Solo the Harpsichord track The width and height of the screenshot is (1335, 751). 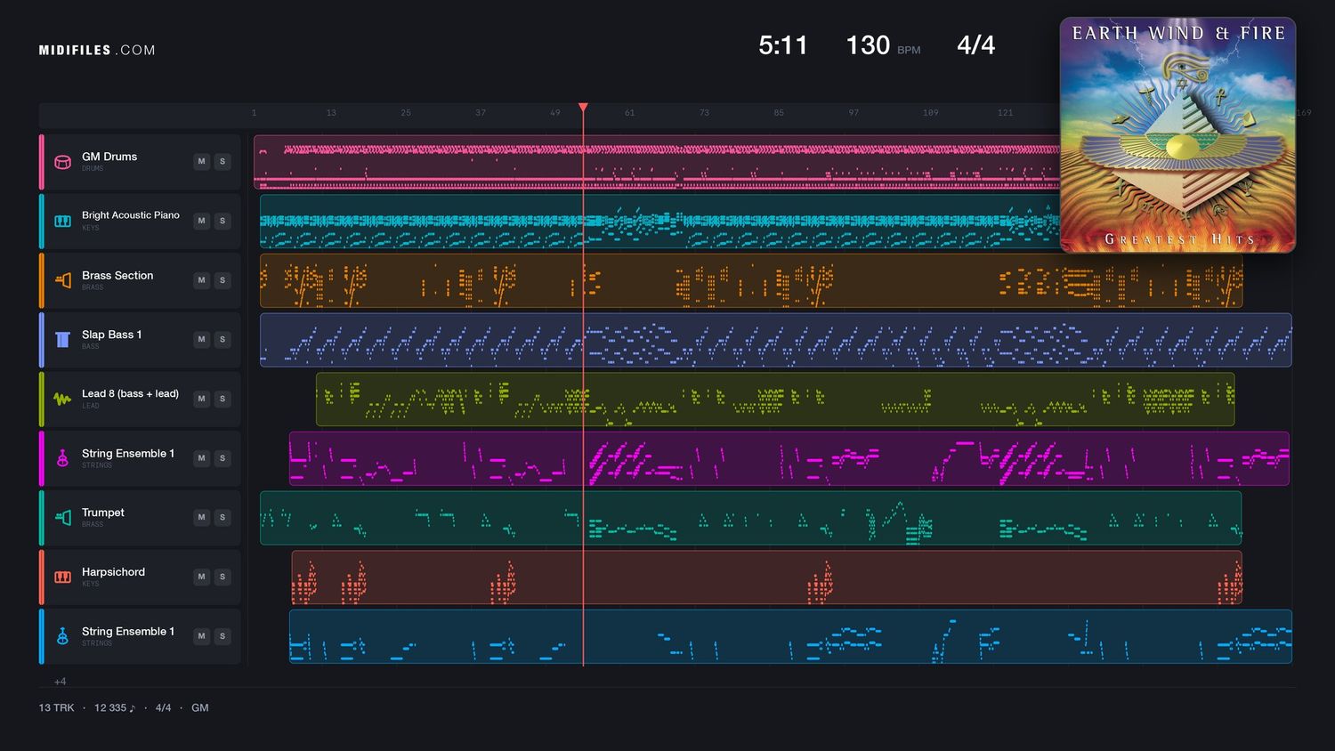click(222, 577)
